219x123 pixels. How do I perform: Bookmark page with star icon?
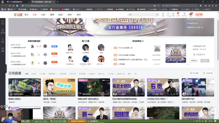[155, 6]
